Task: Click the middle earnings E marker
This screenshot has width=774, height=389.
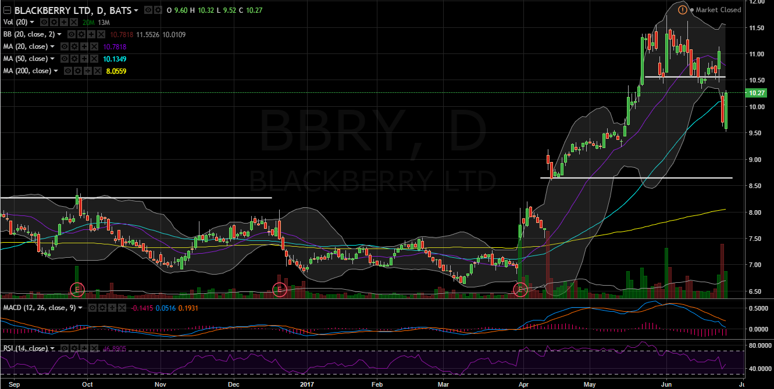Action: point(280,289)
